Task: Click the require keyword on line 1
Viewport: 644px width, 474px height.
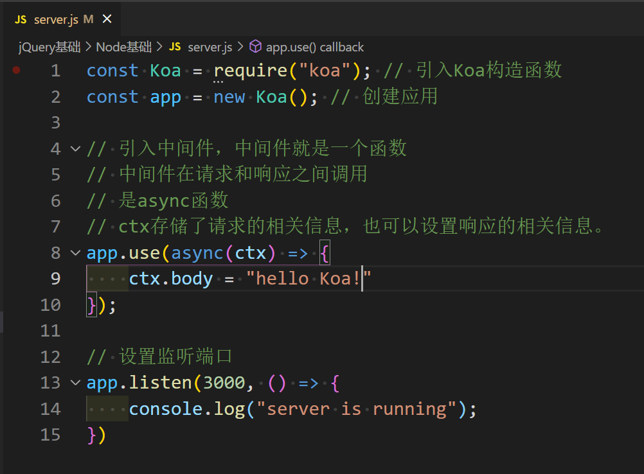Action: [x=250, y=71]
